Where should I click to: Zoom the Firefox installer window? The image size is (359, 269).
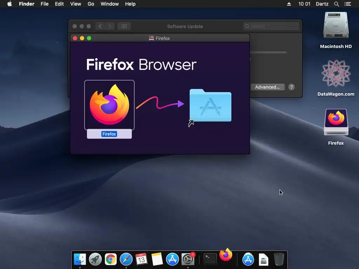(x=89, y=38)
